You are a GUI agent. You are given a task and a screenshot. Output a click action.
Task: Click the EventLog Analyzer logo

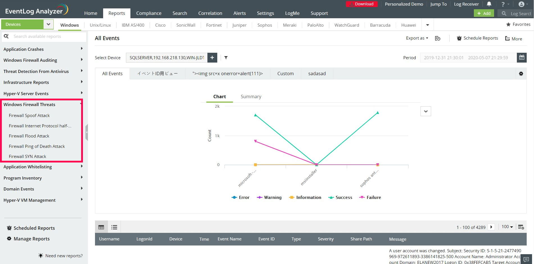pos(37,10)
